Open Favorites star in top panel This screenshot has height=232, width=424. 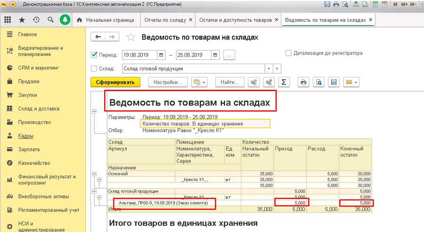[x=22, y=20]
